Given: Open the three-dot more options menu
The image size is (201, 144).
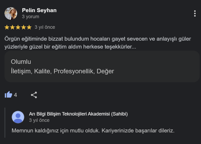Looking at the screenshot, I should click(195, 13).
